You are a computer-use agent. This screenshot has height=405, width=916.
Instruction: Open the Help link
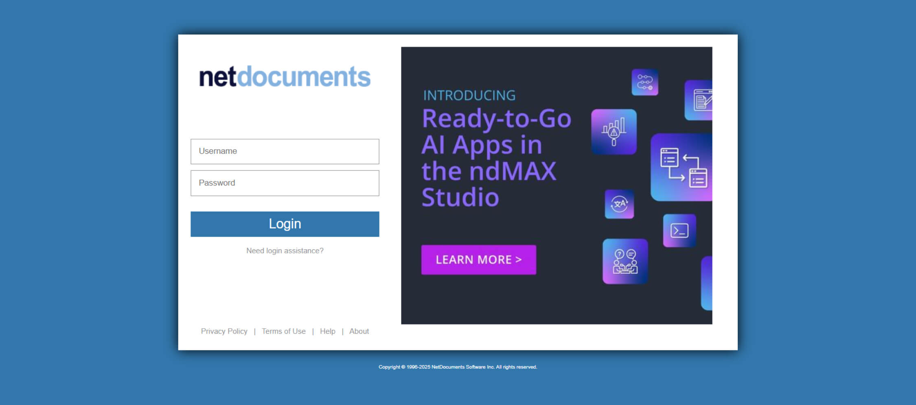[x=327, y=331]
